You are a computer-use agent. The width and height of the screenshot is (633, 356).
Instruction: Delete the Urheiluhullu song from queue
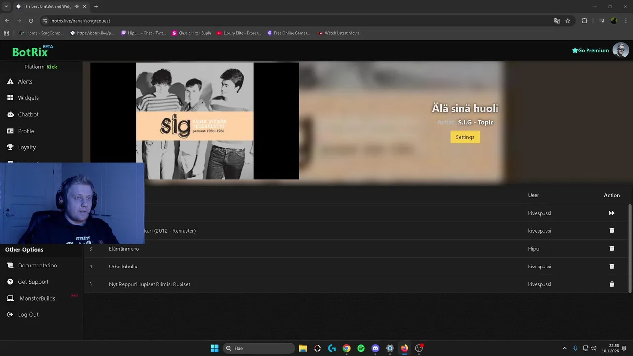(x=612, y=267)
